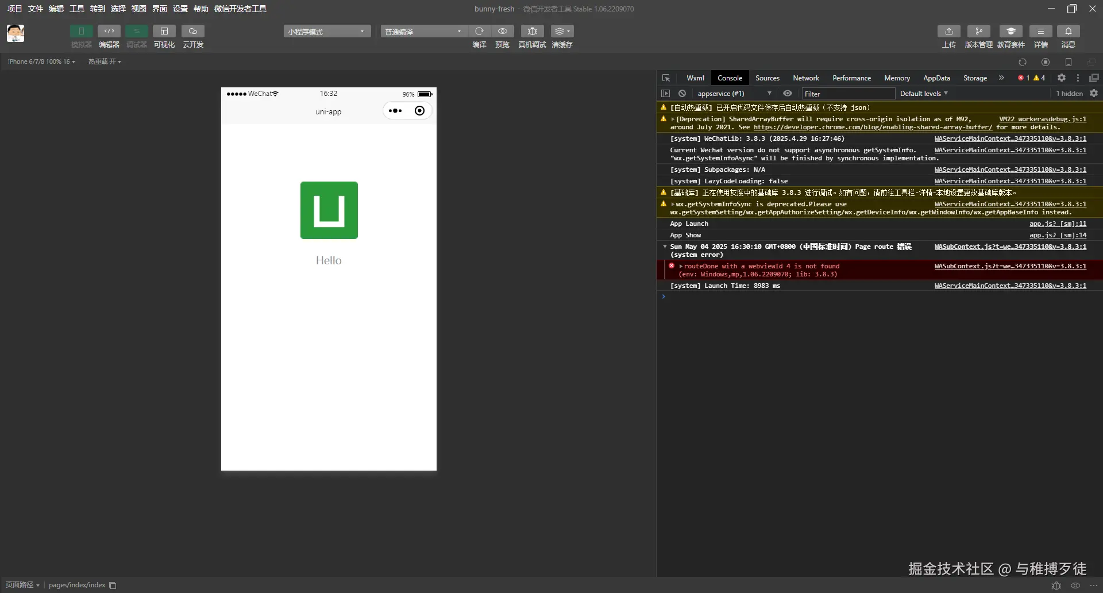1103x593 pixels.
Task: Open the 设置 menu in menu bar
Action: pyautogui.click(x=180, y=9)
